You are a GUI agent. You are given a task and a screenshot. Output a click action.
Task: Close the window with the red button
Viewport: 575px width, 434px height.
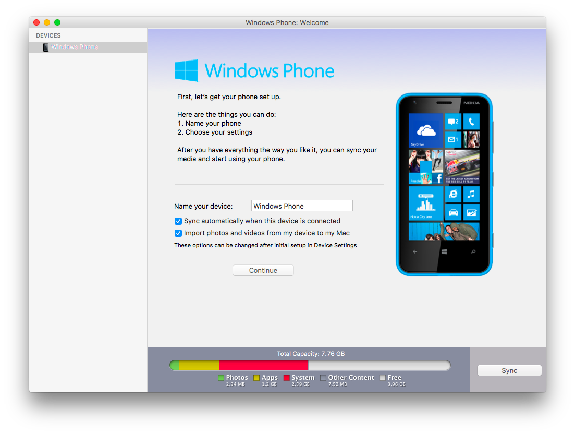pos(36,22)
